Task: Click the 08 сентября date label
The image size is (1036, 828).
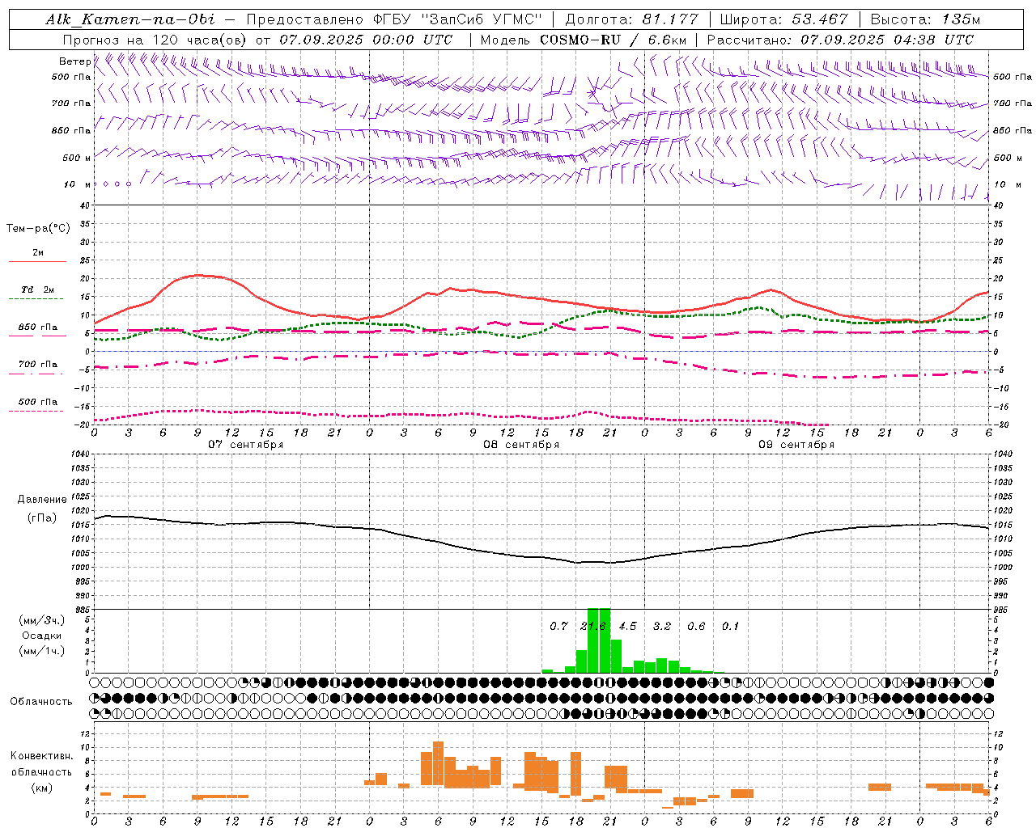Action: click(x=521, y=445)
